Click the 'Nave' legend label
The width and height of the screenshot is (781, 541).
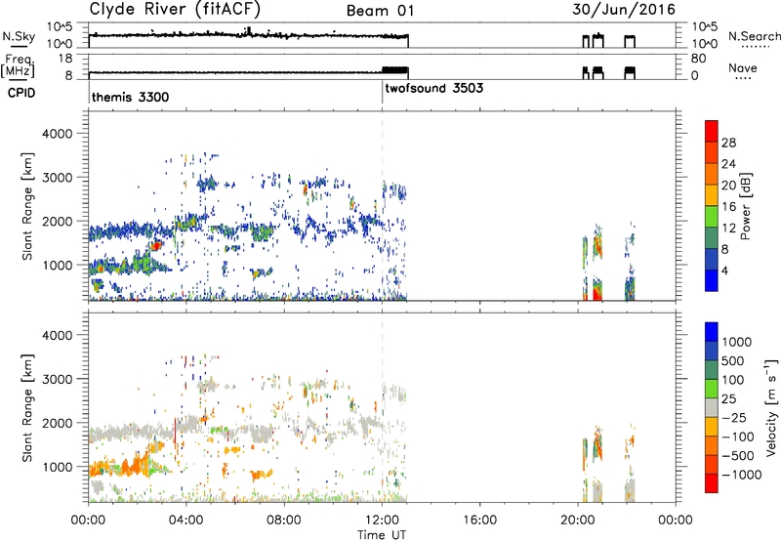point(743,67)
